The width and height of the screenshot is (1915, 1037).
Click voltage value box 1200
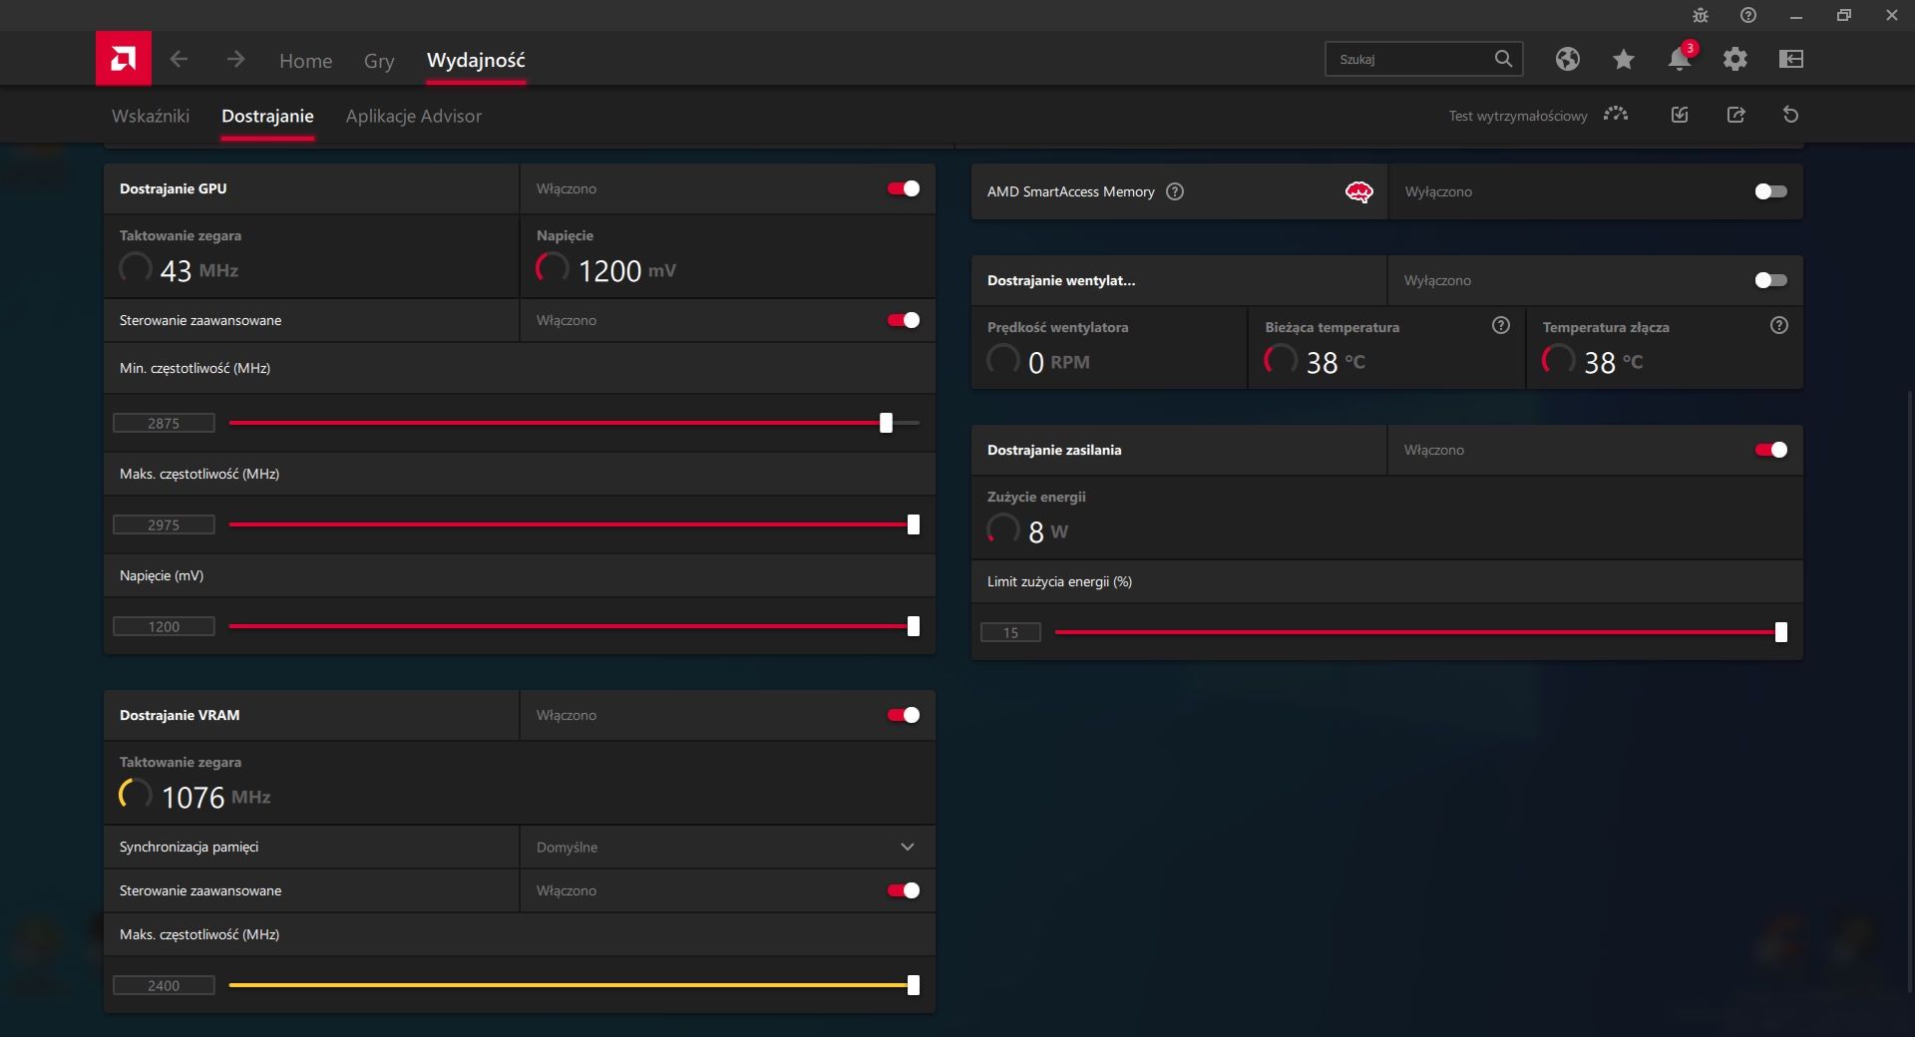pyautogui.click(x=164, y=626)
